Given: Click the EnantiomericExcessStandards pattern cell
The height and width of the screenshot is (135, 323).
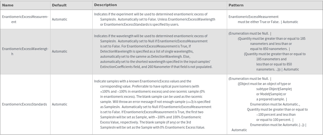Looking at the screenshot, I should (x=268, y=104).
